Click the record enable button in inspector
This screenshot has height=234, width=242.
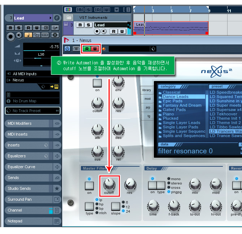pyautogui.click(x=10, y=37)
